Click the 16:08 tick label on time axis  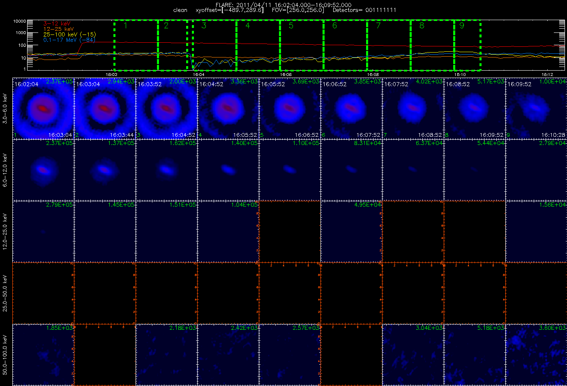pyautogui.click(x=373, y=74)
